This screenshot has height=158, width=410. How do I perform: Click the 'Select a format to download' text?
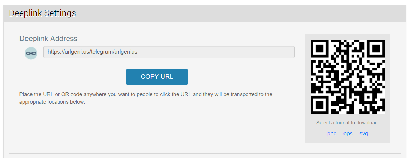pyautogui.click(x=347, y=123)
